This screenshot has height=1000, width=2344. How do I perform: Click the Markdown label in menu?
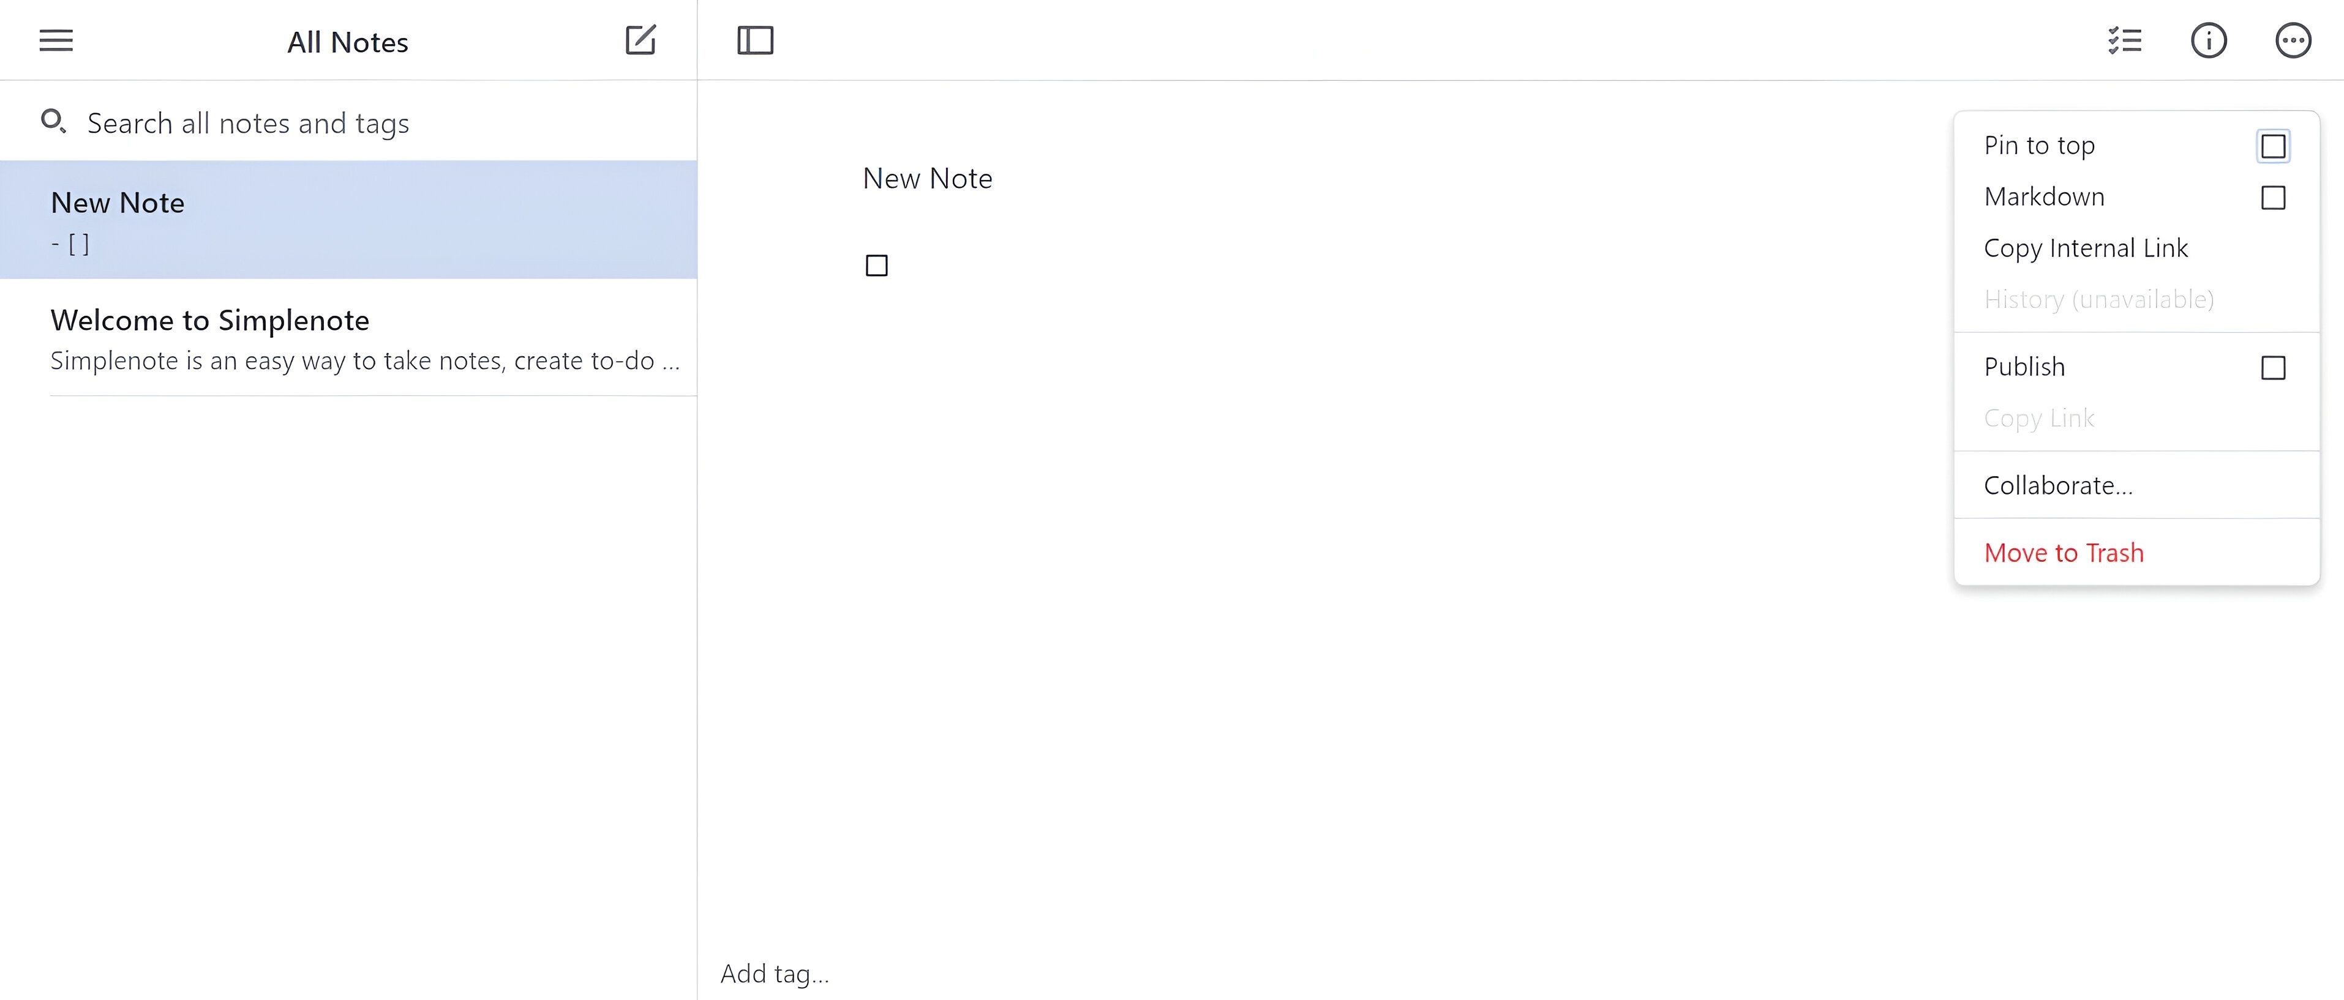(2044, 196)
